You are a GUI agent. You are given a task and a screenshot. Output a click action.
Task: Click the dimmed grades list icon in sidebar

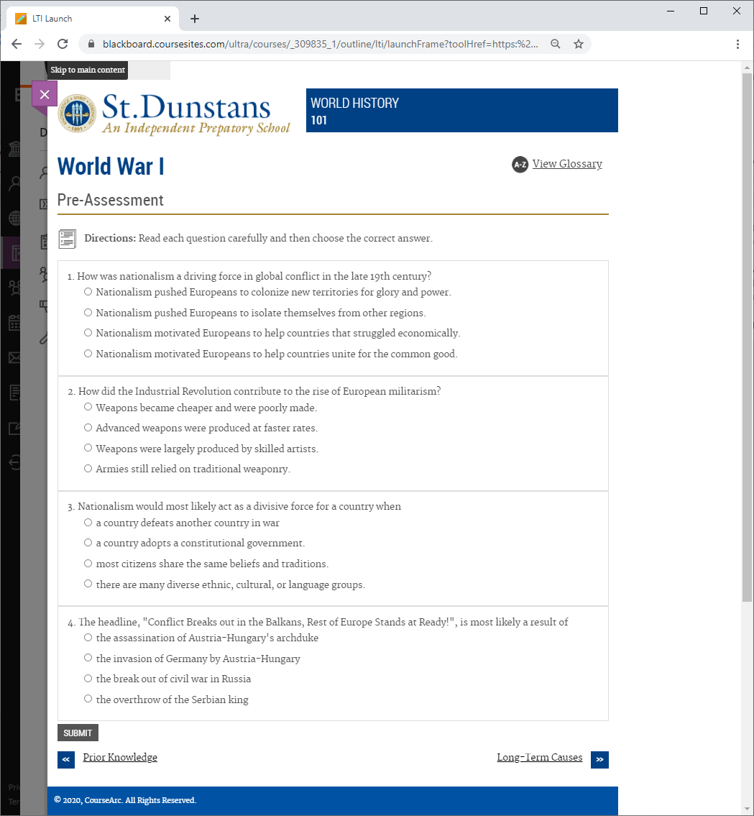pos(14,393)
